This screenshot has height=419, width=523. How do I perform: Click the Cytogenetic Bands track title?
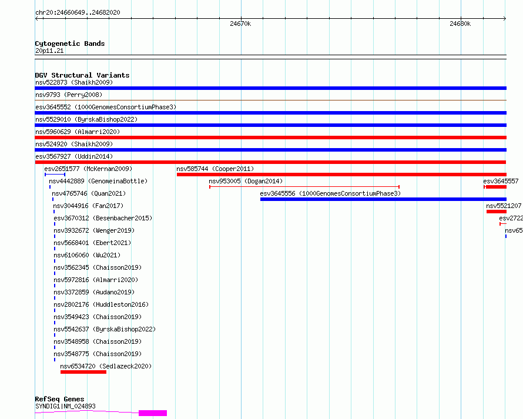[70, 43]
